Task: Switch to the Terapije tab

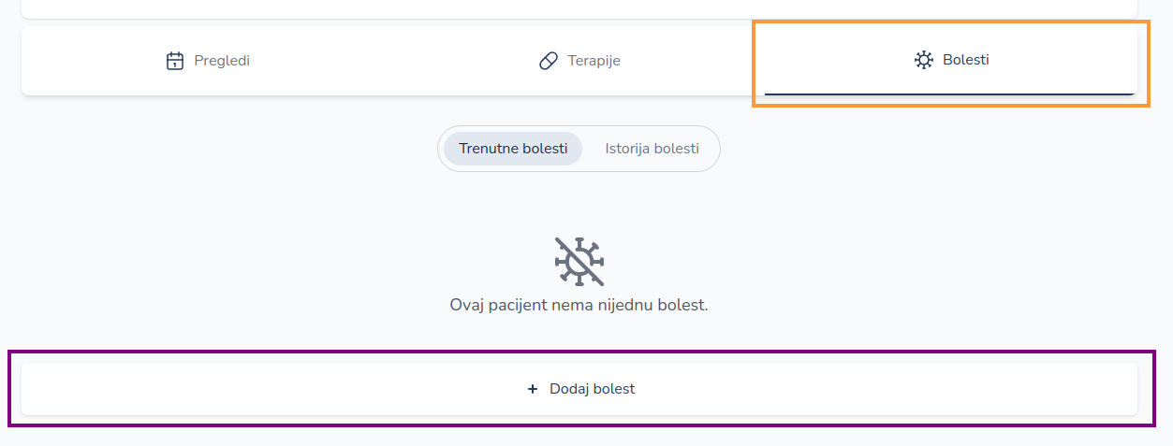Action: pyautogui.click(x=594, y=61)
